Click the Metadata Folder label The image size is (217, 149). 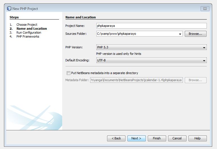coord(77,80)
